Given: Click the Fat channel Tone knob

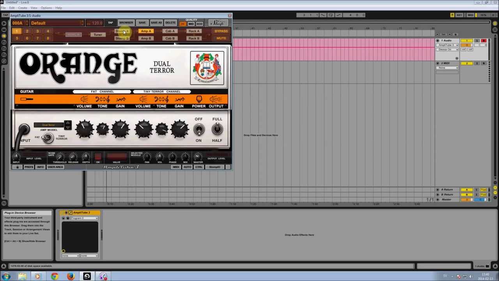Looking at the screenshot, I should tap(103, 129).
